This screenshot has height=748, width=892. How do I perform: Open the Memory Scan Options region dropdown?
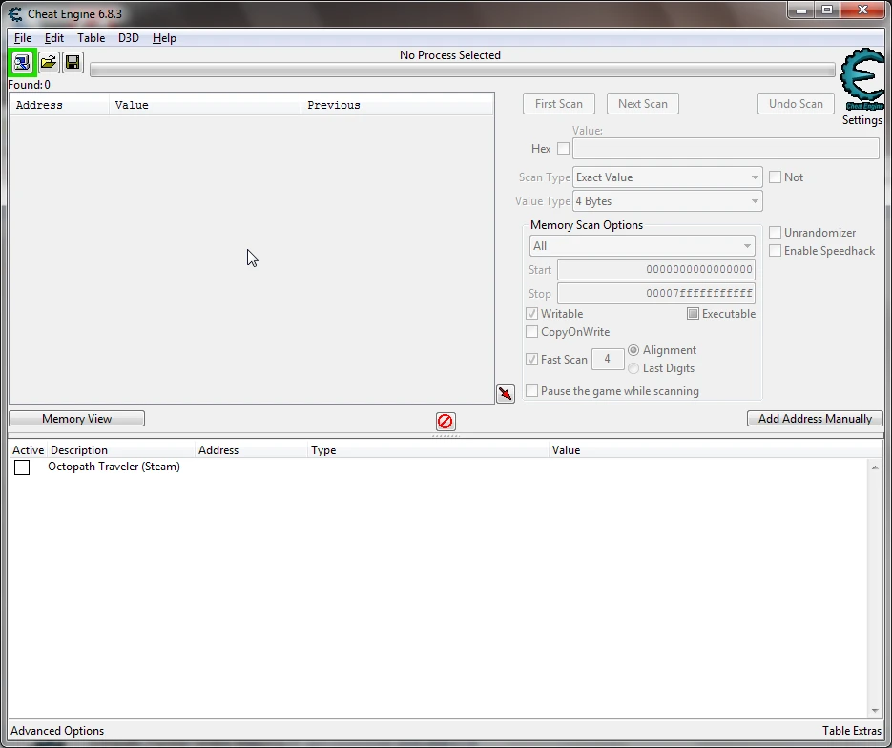tap(642, 246)
